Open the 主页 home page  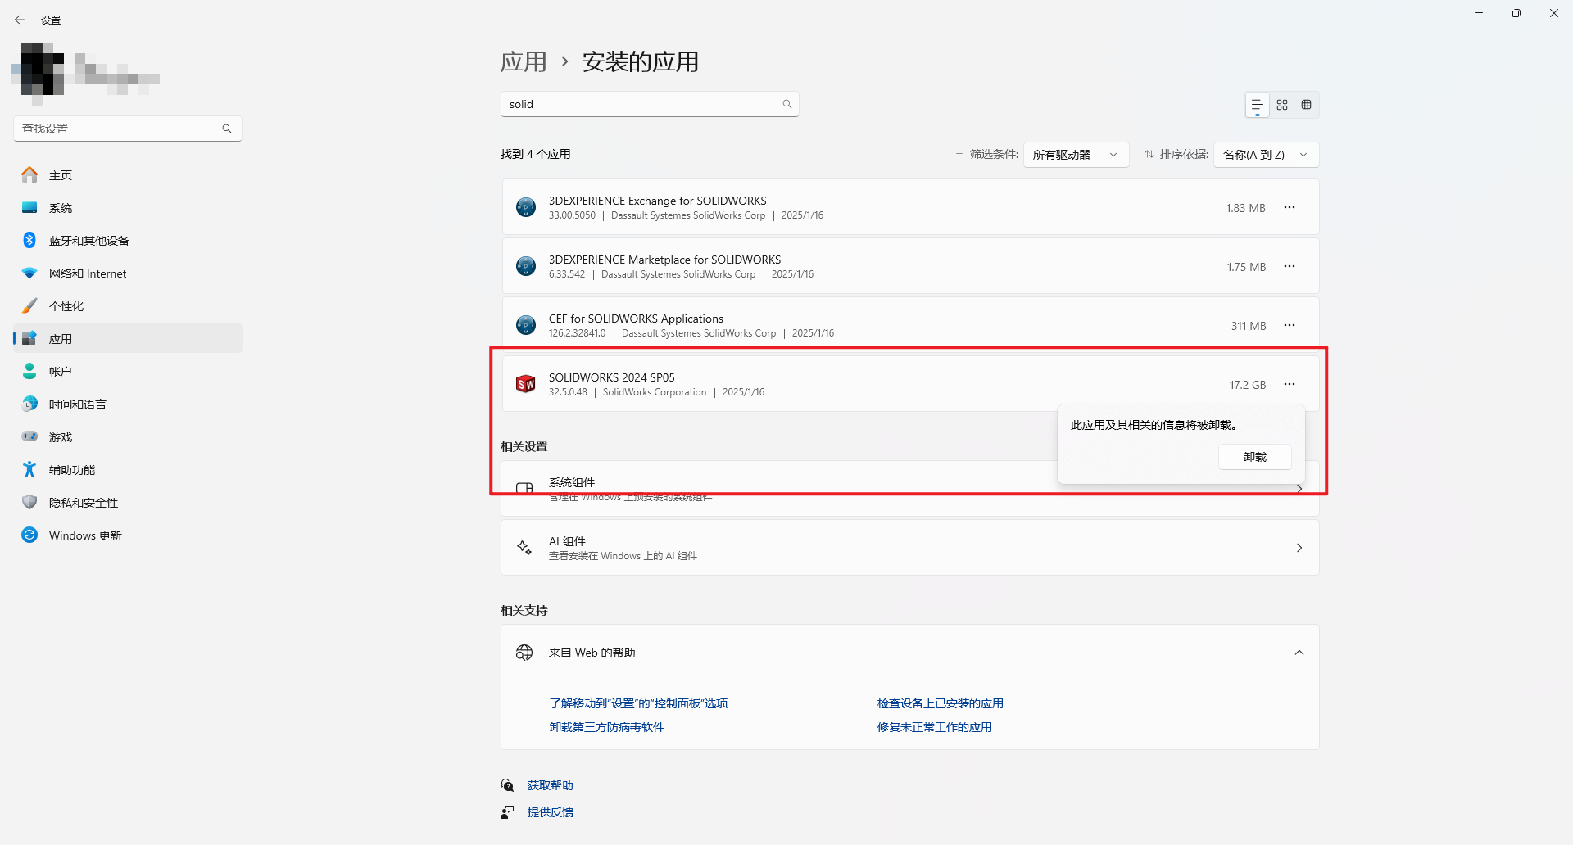[x=128, y=175]
